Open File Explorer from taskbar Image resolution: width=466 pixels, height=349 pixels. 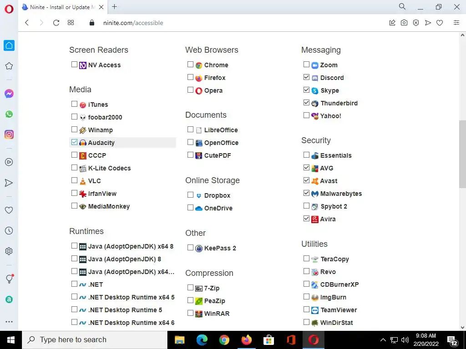[x=179, y=340]
